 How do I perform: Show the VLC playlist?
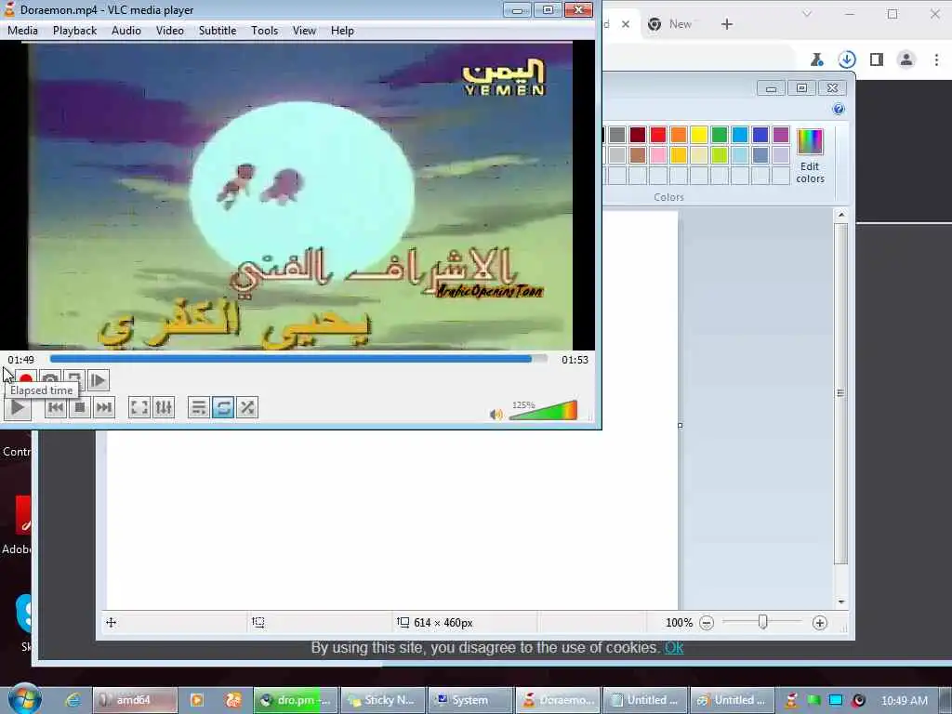click(199, 407)
